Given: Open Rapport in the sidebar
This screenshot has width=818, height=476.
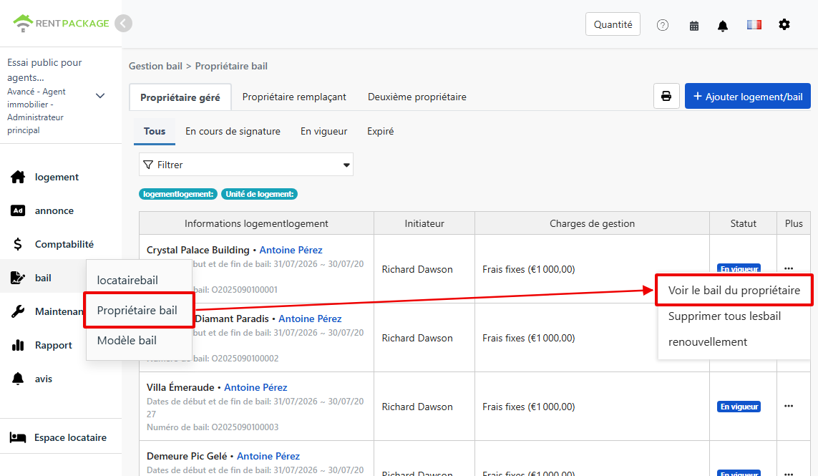Looking at the screenshot, I should [x=53, y=345].
